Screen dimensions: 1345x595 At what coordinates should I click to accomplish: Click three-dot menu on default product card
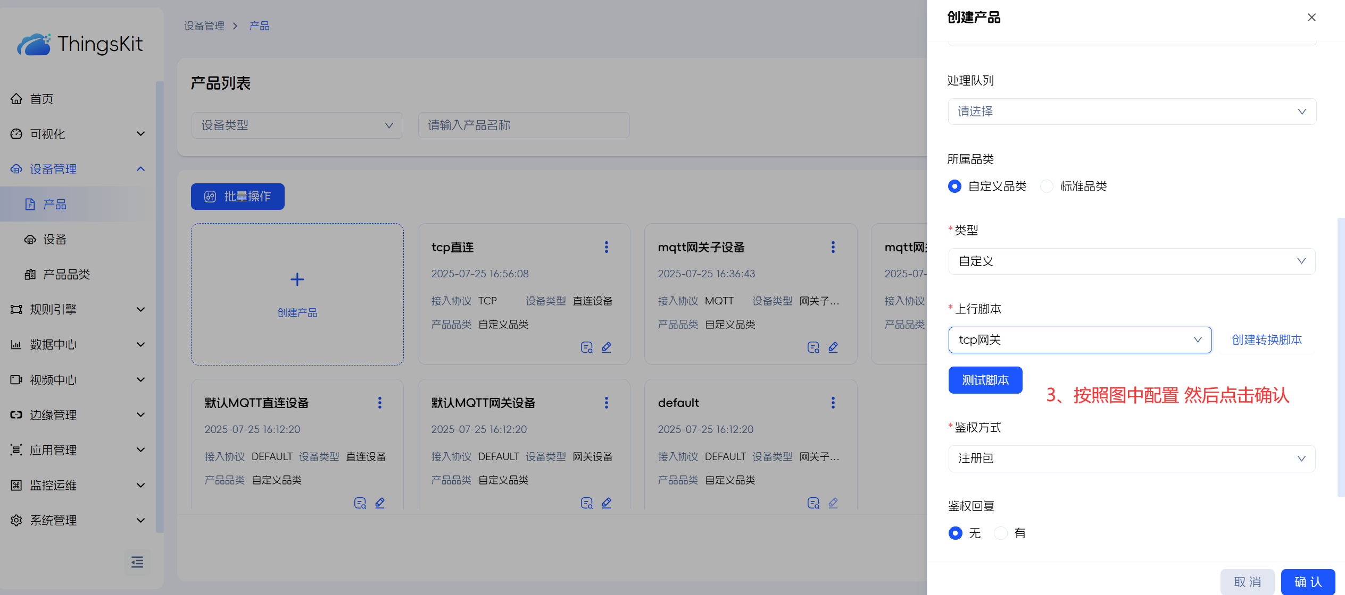point(833,403)
